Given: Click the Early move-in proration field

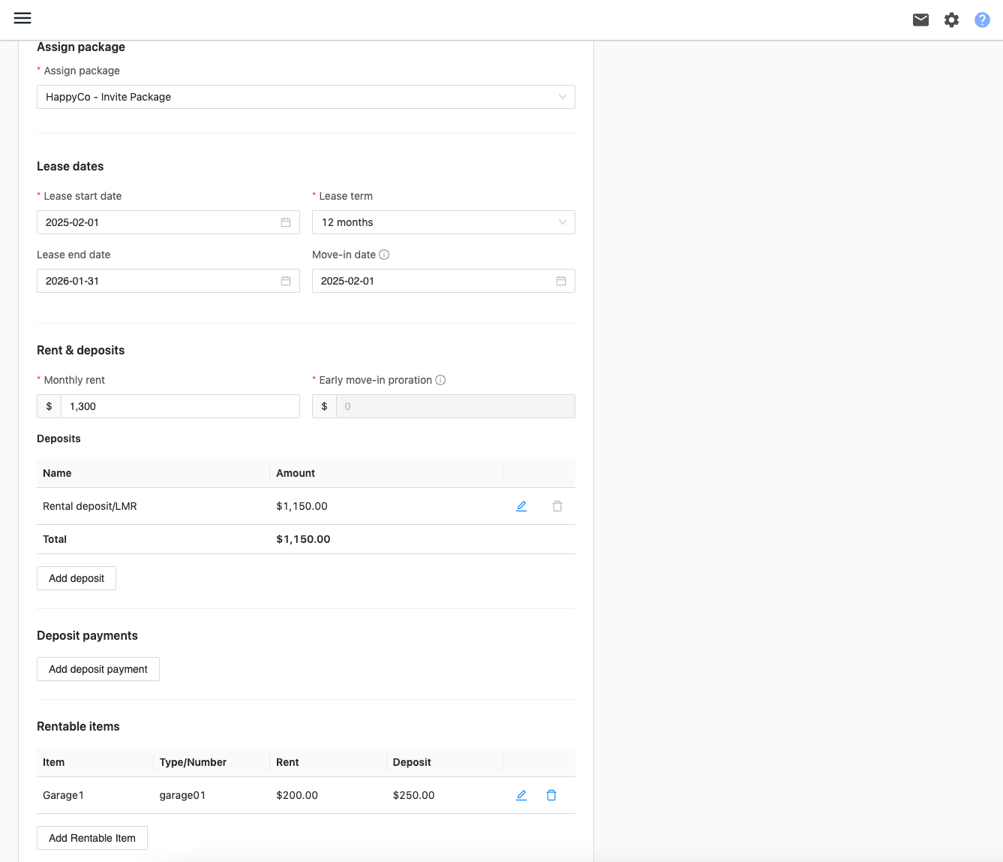Looking at the screenshot, I should (x=455, y=406).
